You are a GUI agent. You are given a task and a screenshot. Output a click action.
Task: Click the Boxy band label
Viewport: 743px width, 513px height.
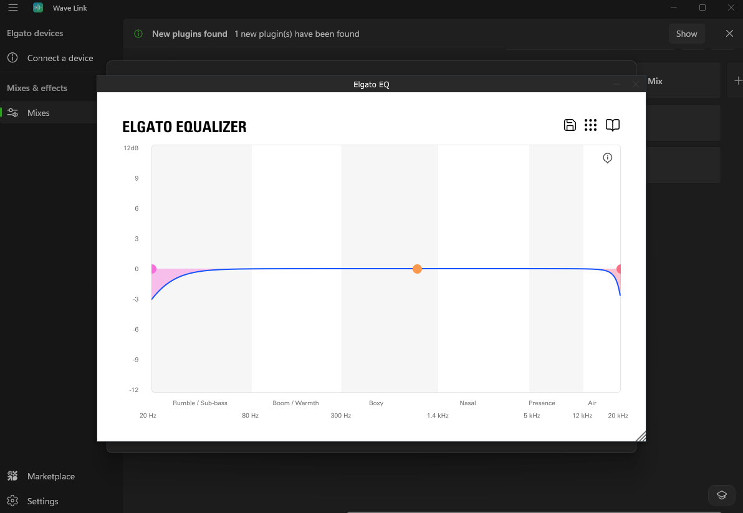pos(376,403)
